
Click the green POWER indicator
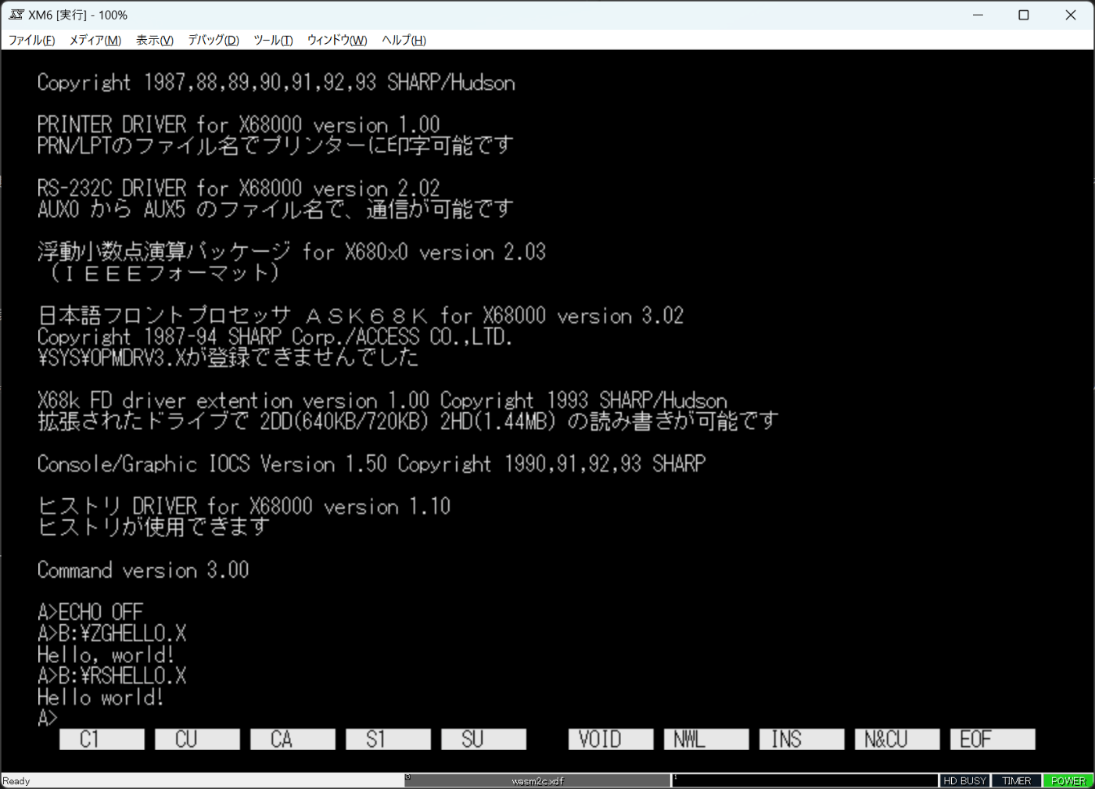(x=1068, y=780)
